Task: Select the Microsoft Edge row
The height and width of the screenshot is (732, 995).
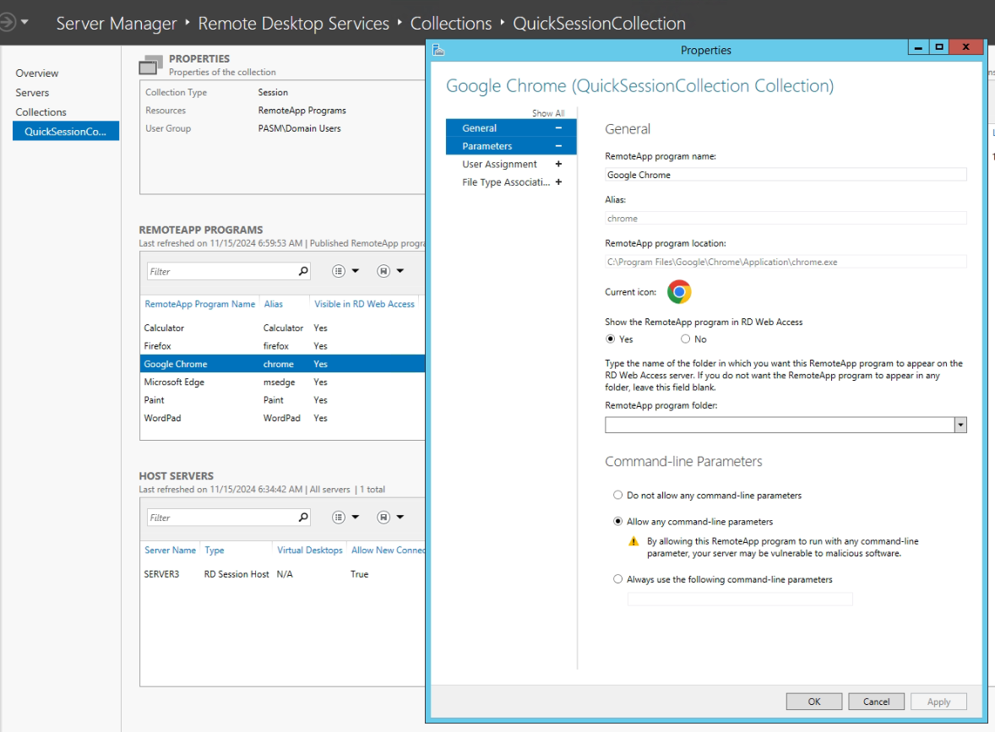Action: [x=282, y=382]
